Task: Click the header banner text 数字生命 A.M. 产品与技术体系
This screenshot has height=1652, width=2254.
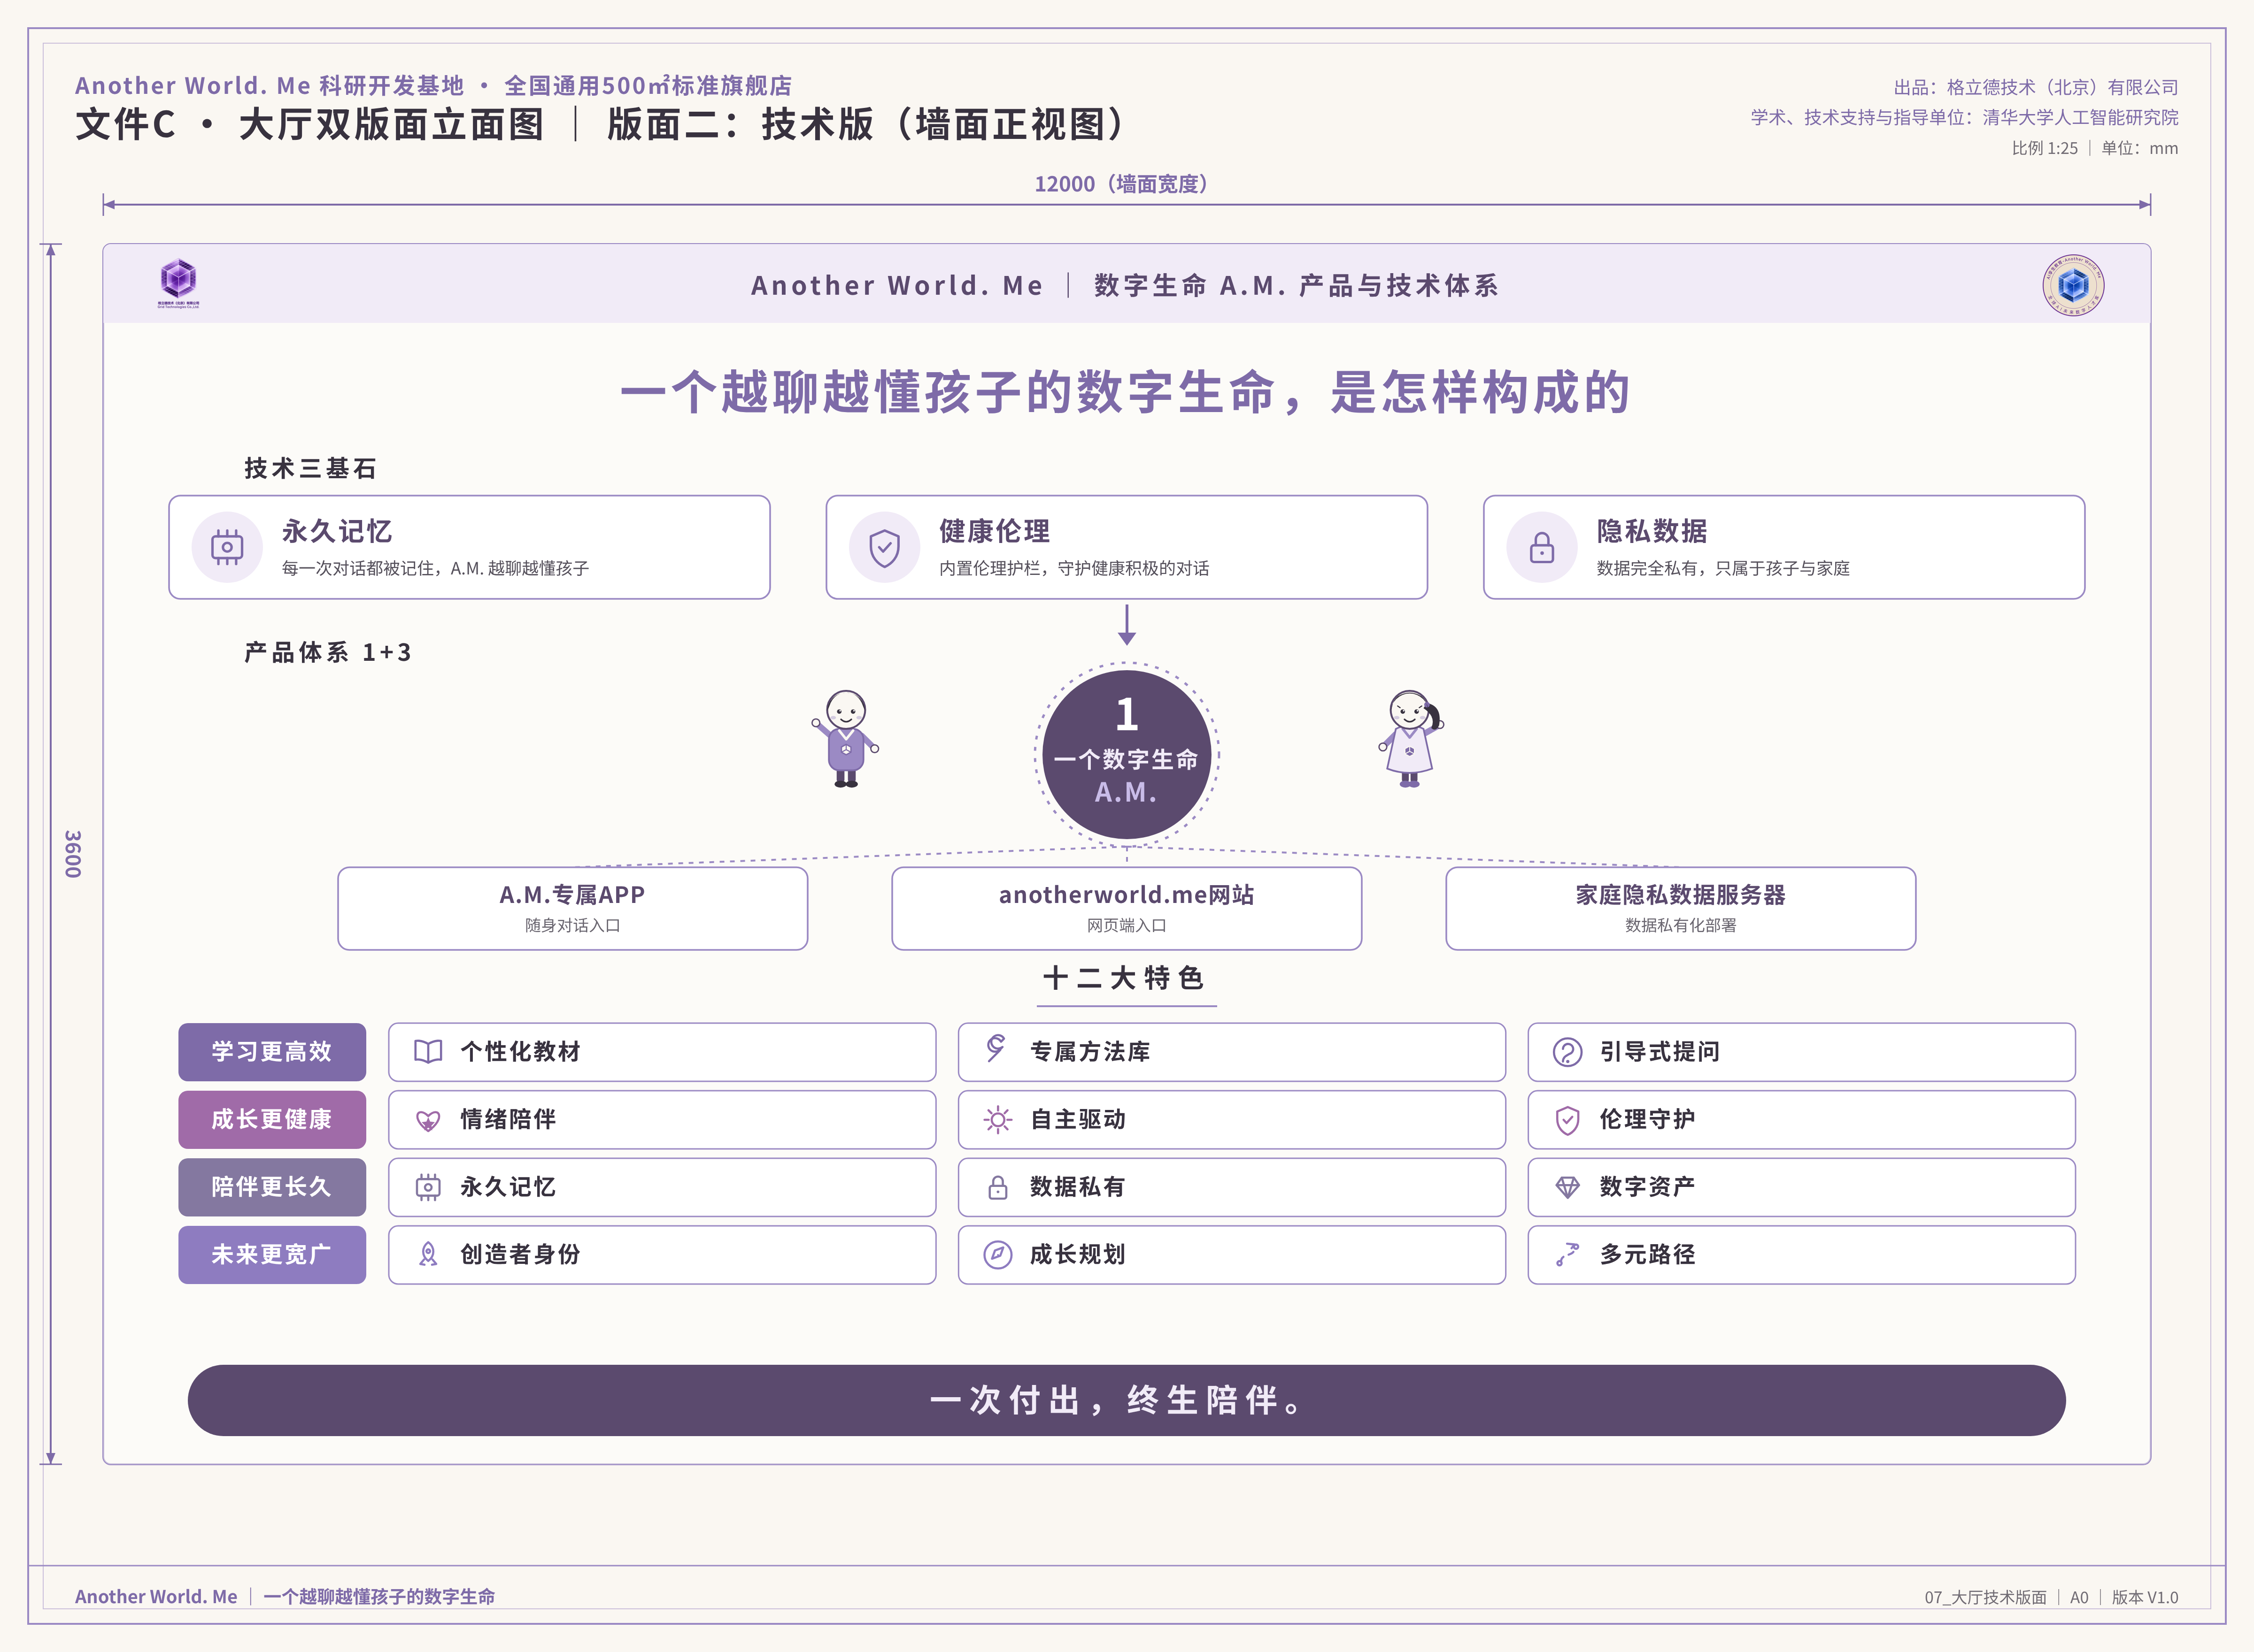Action: click(1296, 285)
